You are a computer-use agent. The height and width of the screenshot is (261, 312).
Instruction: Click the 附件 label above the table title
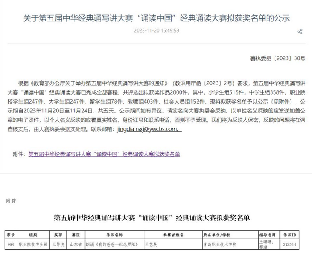[x=11, y=201]
